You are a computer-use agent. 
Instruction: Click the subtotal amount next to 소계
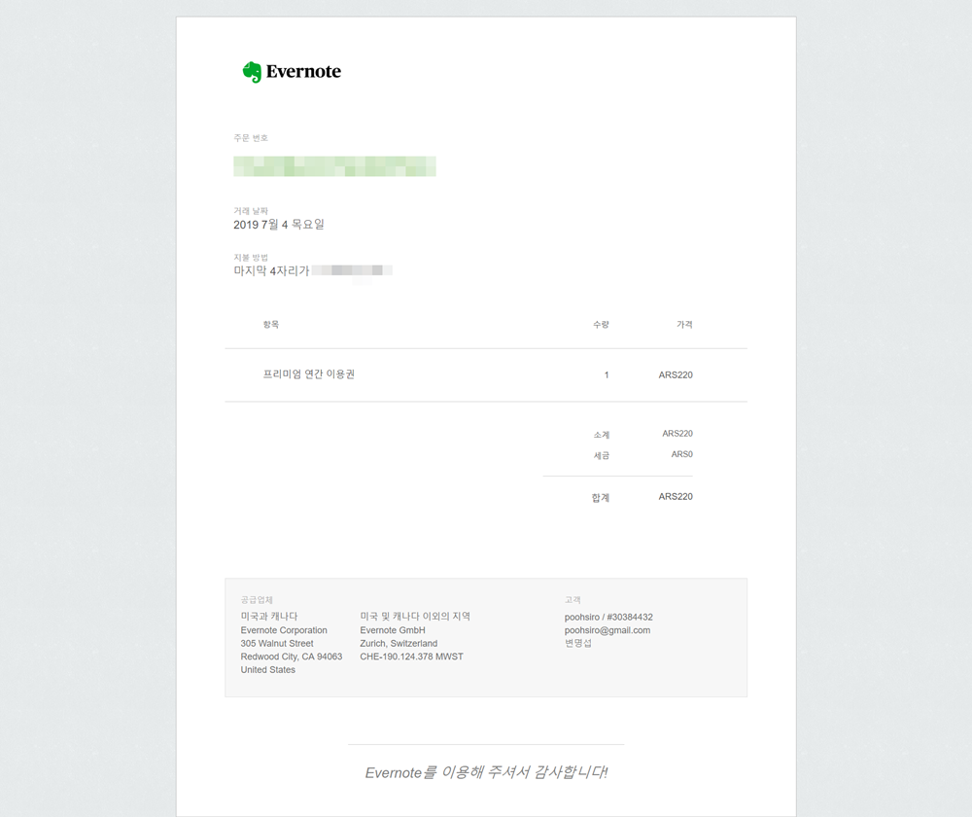(677, 434)
